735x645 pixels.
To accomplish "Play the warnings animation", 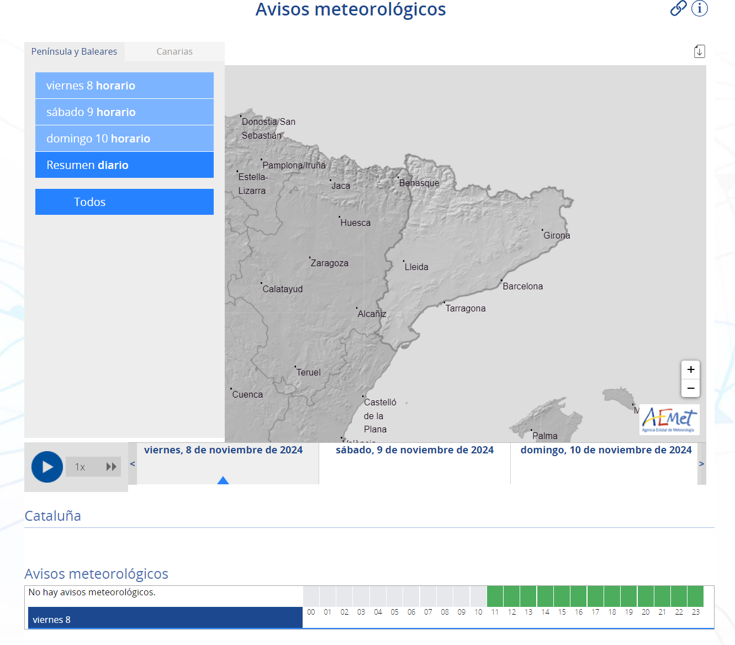I will 47,467.
